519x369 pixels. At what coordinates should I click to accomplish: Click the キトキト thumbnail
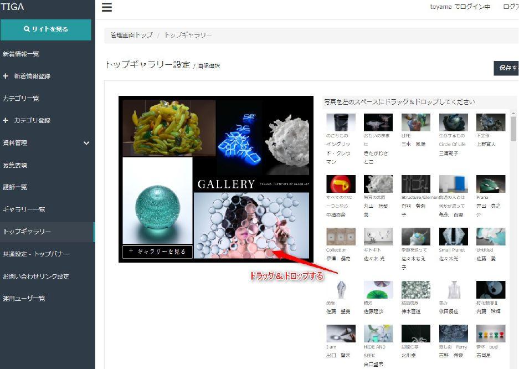[378, 237]
